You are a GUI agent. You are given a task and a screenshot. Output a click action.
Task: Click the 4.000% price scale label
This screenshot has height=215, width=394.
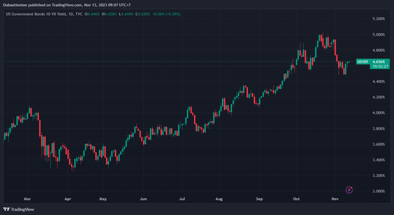[379, 113]
